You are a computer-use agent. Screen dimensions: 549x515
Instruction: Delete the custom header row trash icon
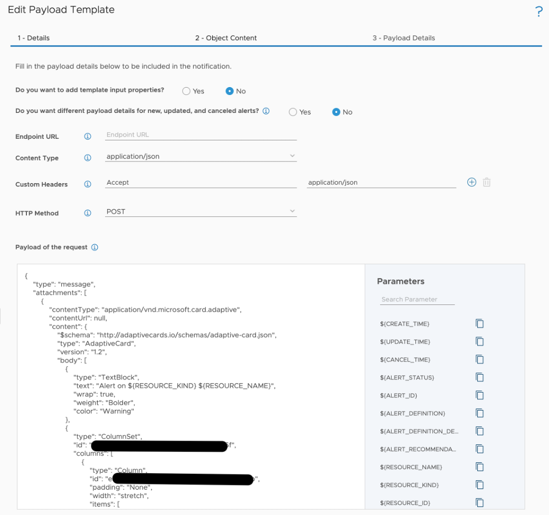487,182
